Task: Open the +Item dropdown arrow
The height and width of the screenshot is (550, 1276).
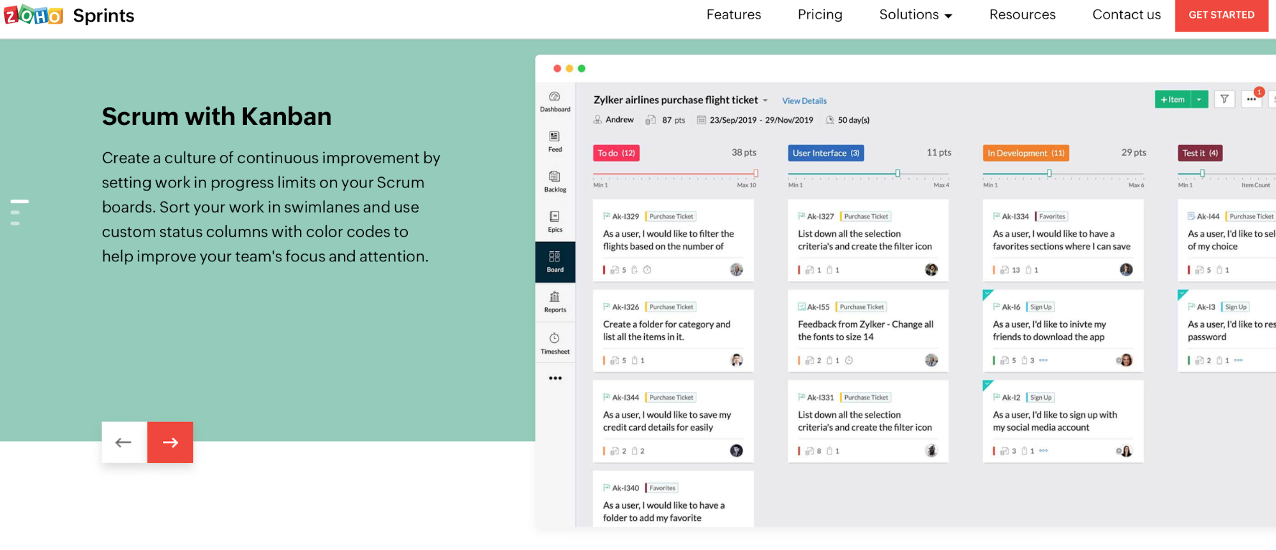Action: coord(1199,99)
